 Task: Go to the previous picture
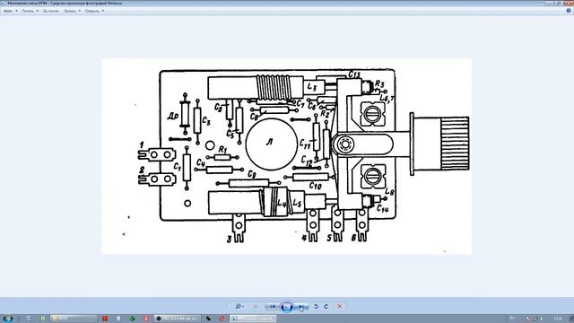273,306
